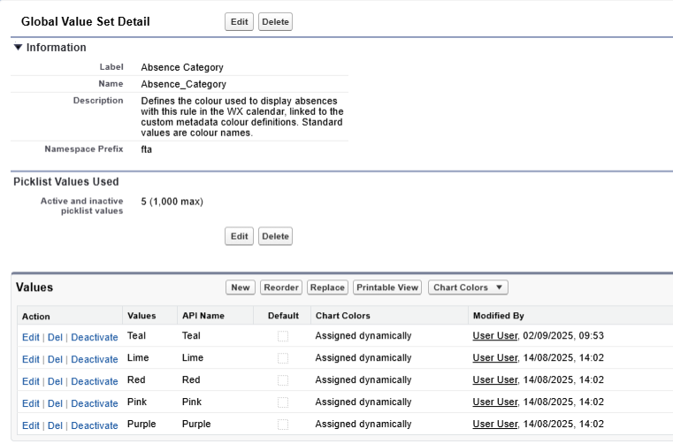Click the top Delete button in header
Image resolution: width=673 pixels, height=444 pixels.
tap(275, 22)
